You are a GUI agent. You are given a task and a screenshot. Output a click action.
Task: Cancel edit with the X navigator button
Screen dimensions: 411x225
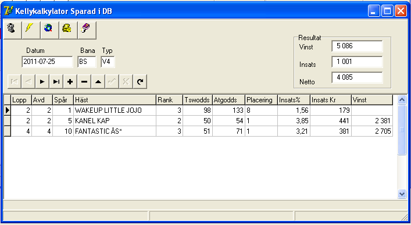pyautogui.click(x=126, y=82)
